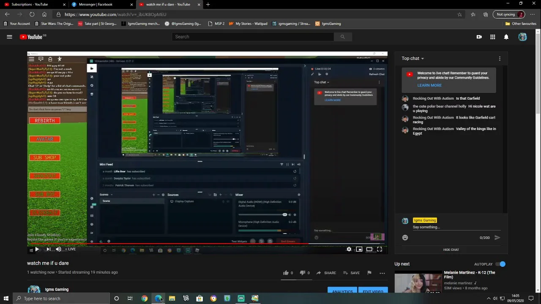Screen dimensions: 541x304
Task: Click the LEARN MORE link in chat
Action: point(429,85)
